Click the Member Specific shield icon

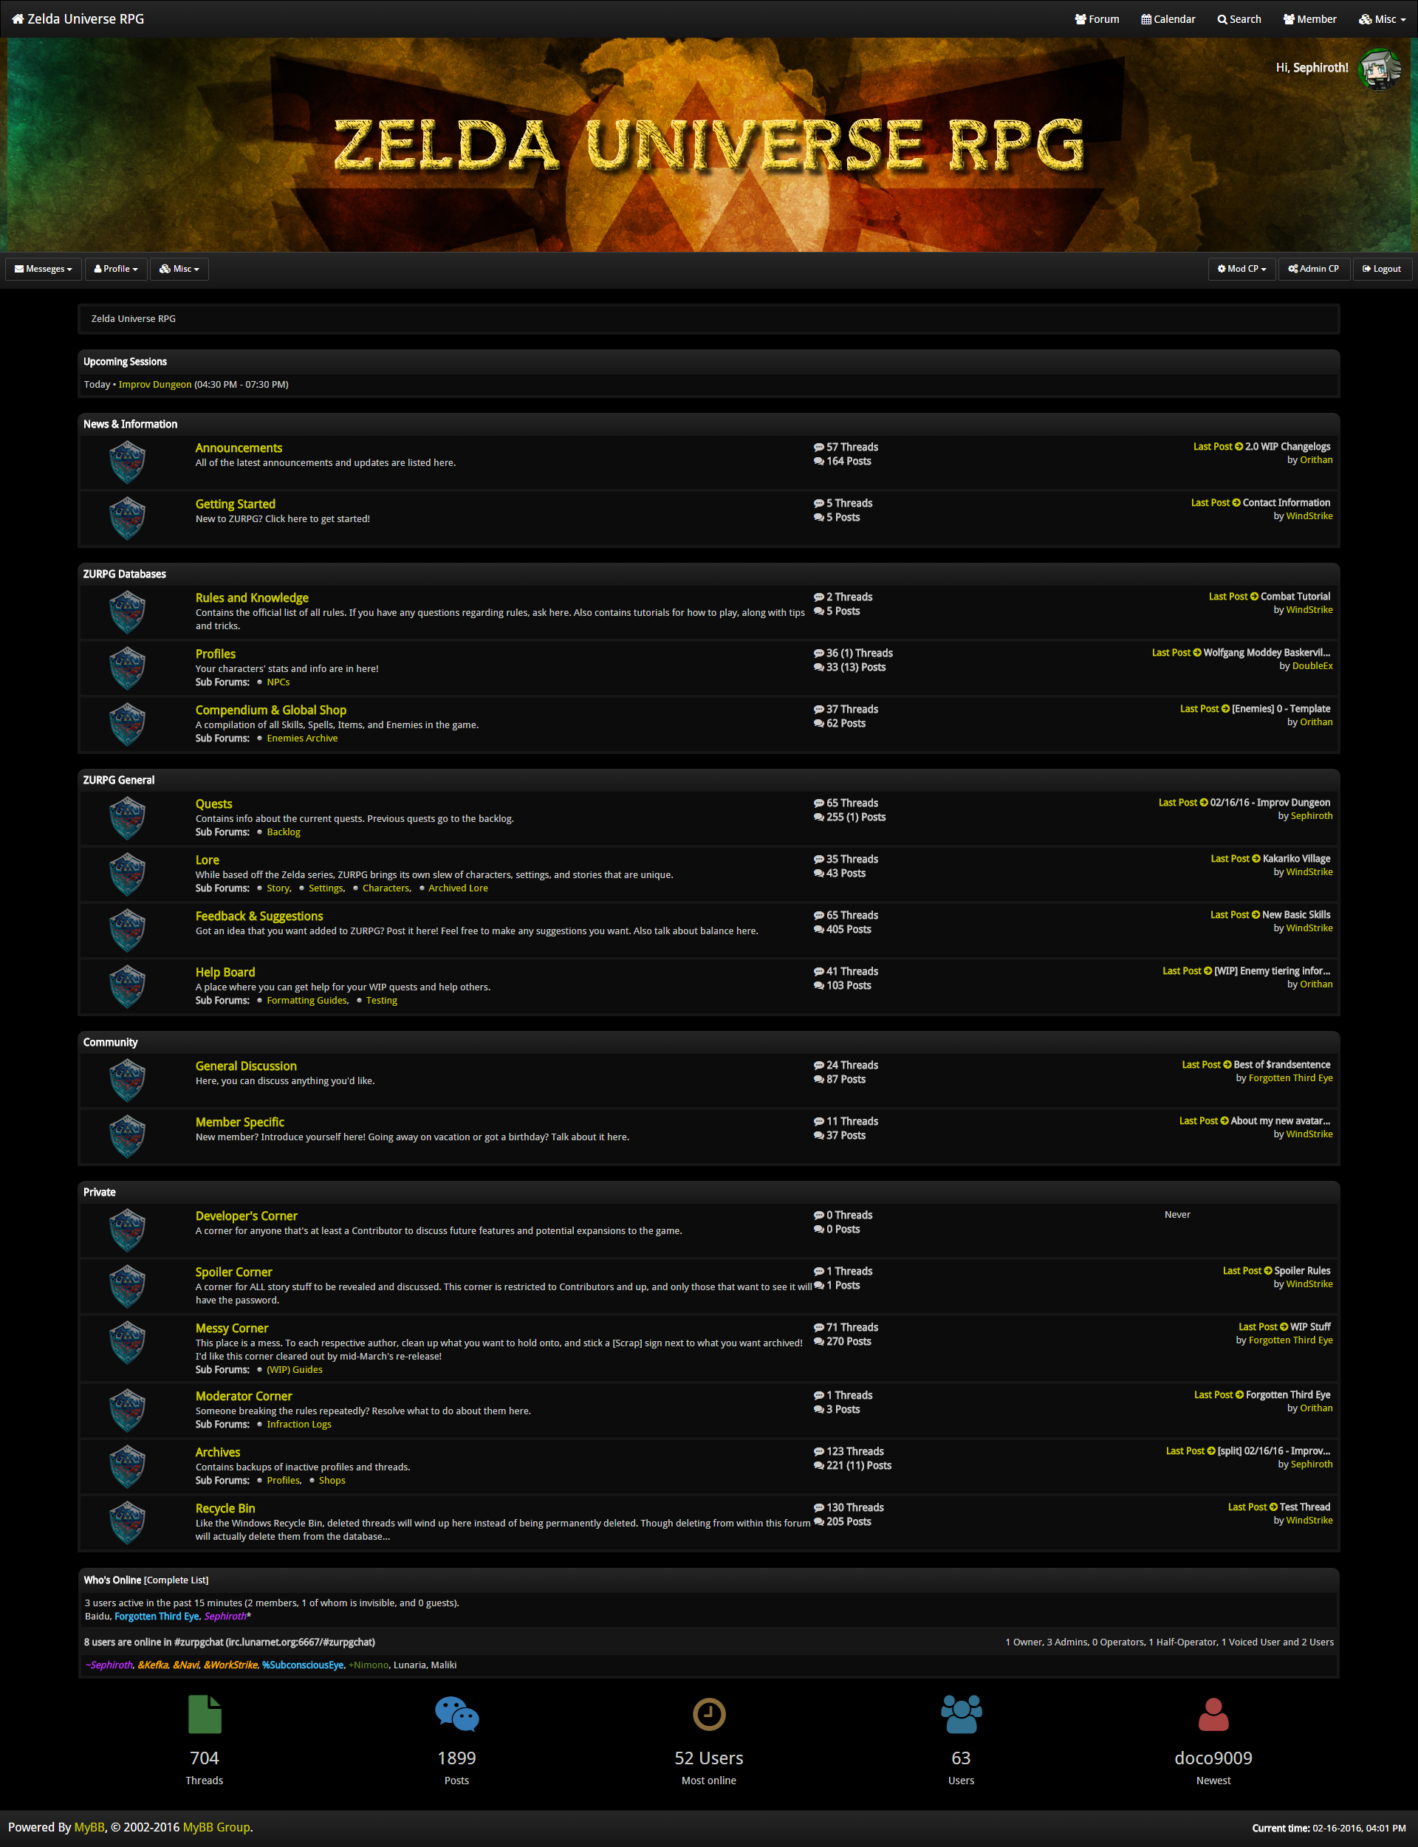click(x=128, y=1137)
